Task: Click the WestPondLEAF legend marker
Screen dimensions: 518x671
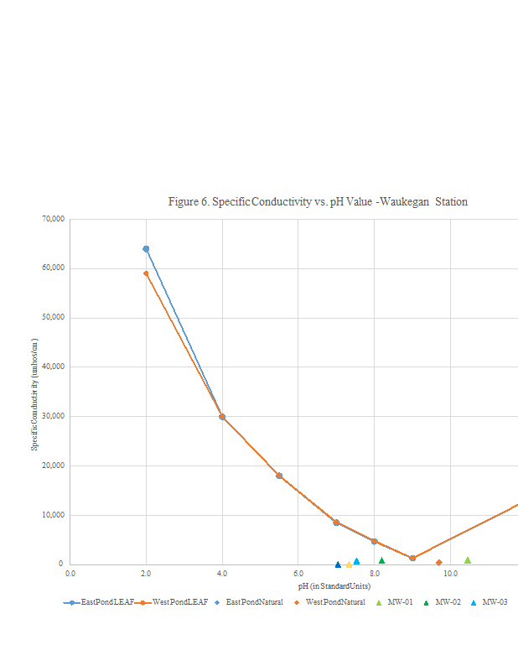Action: 142,602
